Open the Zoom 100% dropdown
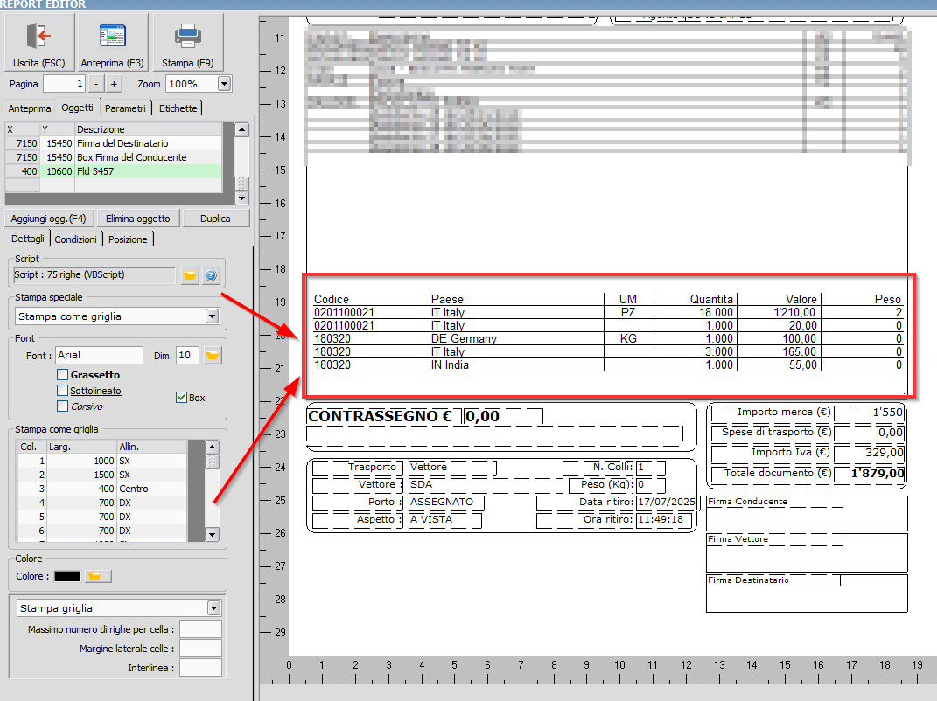 224,84
